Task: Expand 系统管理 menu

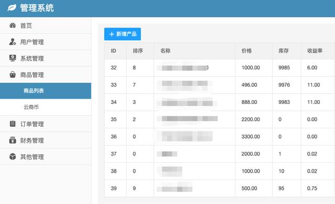Action: coord(46,58)
